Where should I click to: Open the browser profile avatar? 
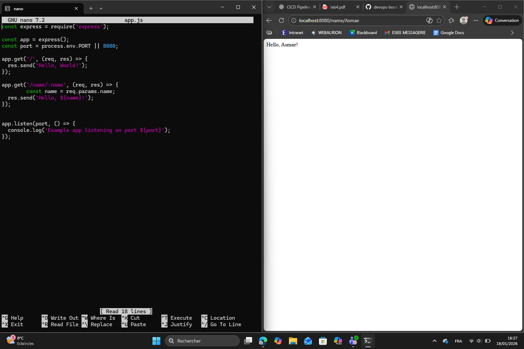(464, 20)
